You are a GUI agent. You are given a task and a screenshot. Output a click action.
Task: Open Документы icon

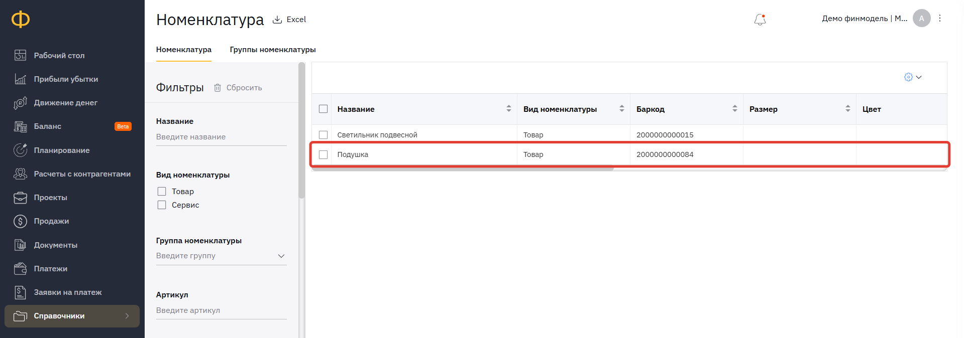point(20,245)
